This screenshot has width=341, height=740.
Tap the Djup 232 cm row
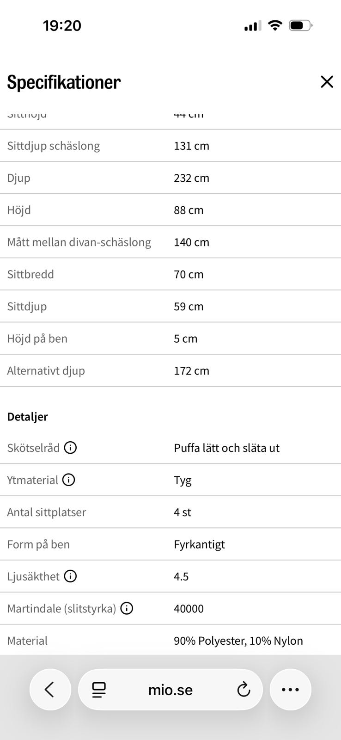click(x=170, y=178)
